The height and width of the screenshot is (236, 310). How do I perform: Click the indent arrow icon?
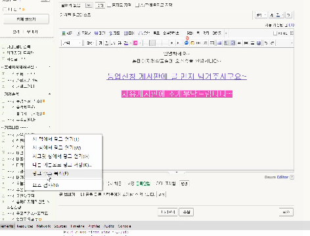pos(178,43)
